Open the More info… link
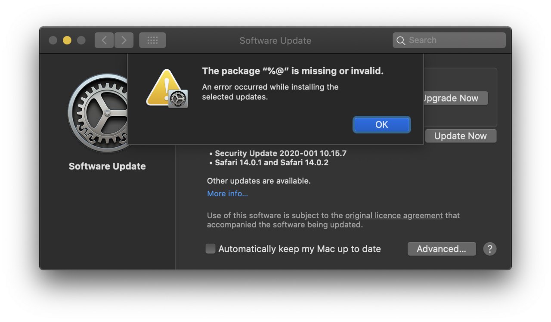 pos(227,194)
